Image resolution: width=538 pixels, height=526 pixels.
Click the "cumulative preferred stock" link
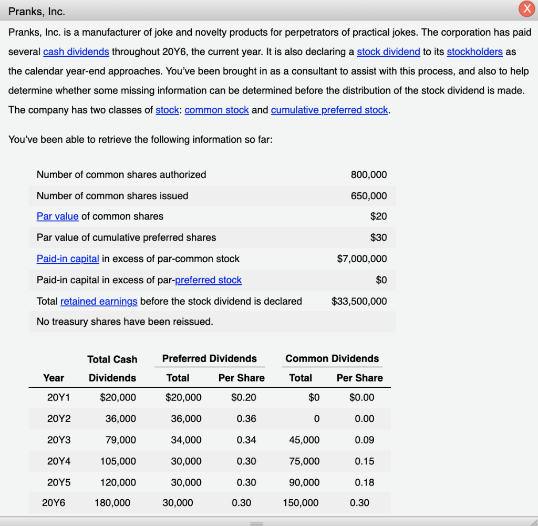(329, 110)
